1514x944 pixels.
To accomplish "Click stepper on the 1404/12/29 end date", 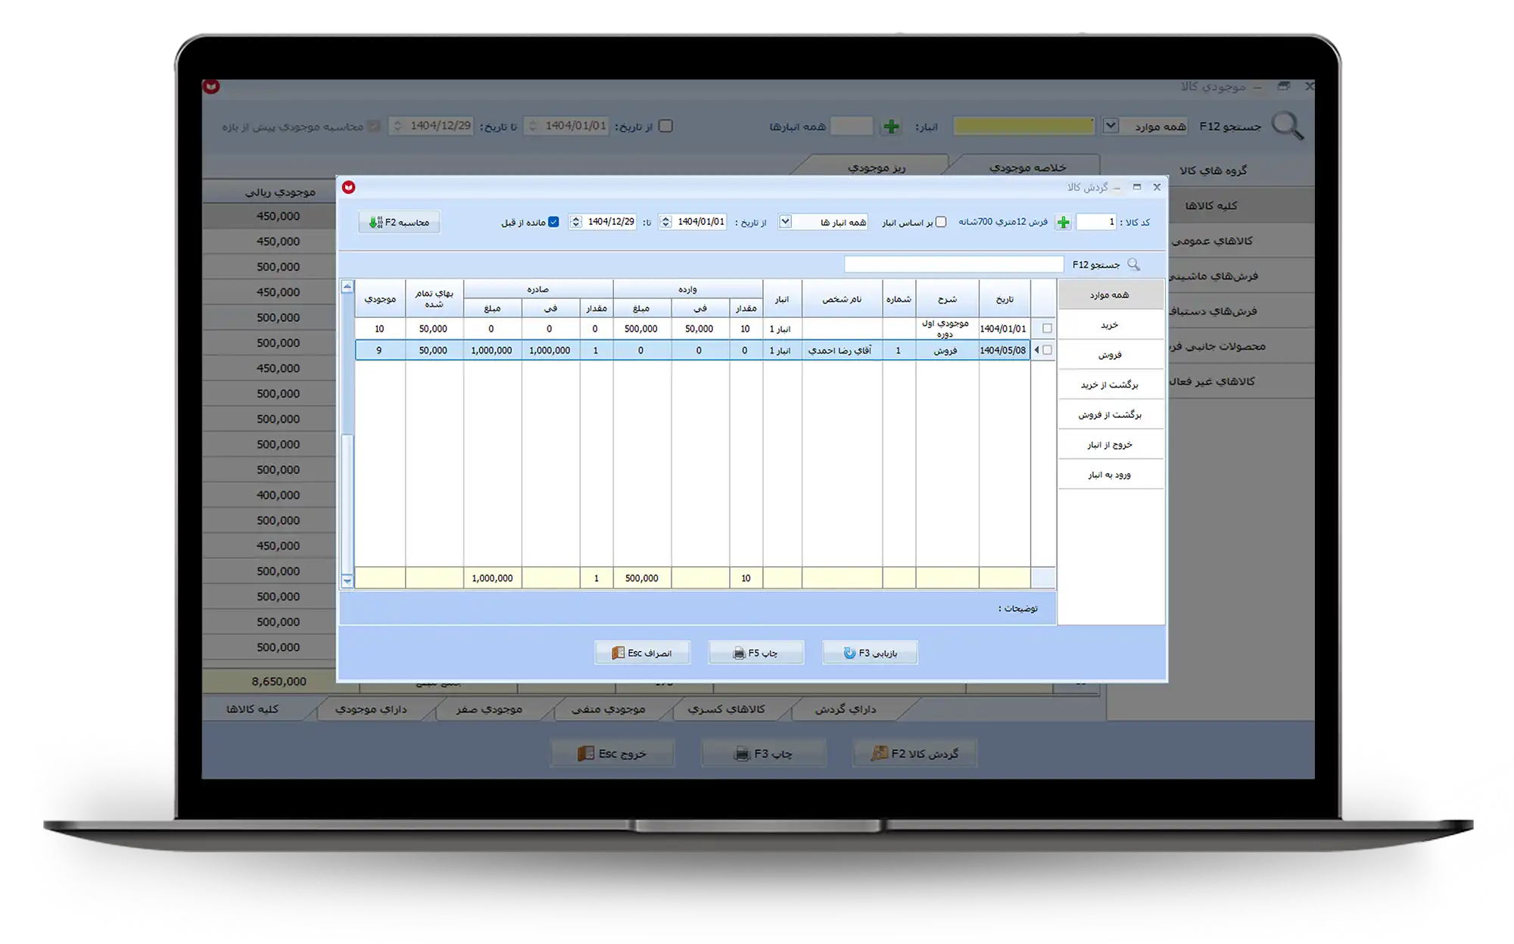I will point(576,222).
